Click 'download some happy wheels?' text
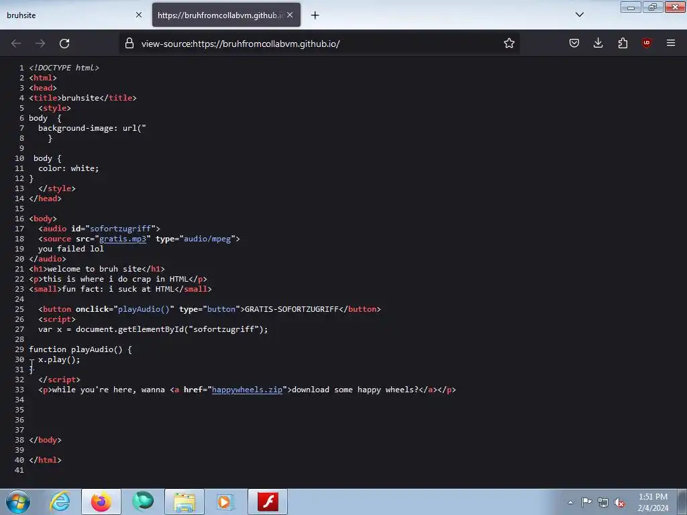 point(355,390)
